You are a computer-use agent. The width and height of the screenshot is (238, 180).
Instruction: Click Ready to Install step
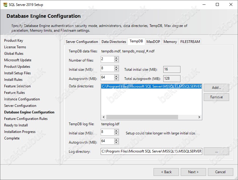[x=16, y=125]
